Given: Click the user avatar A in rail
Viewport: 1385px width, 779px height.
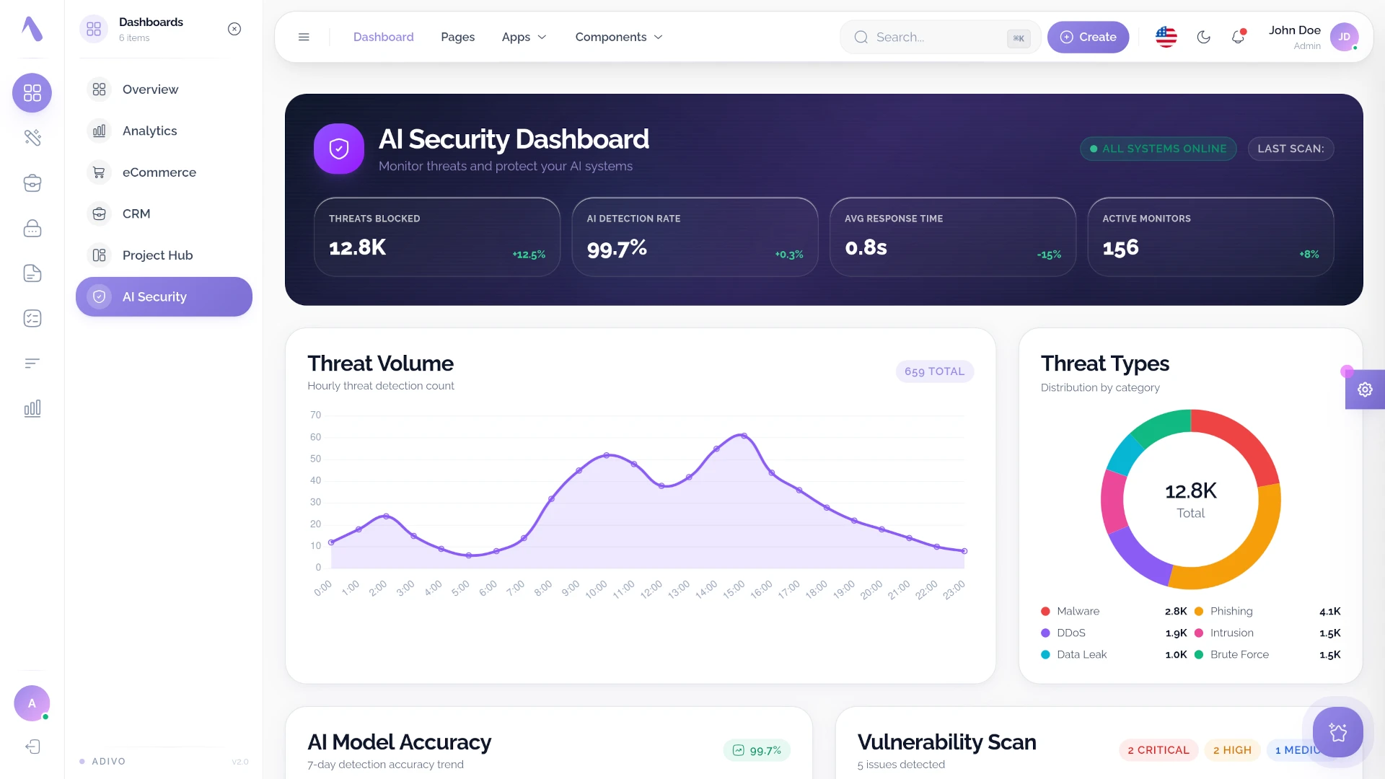Looking at the screenshot, I should pos(32,703).
